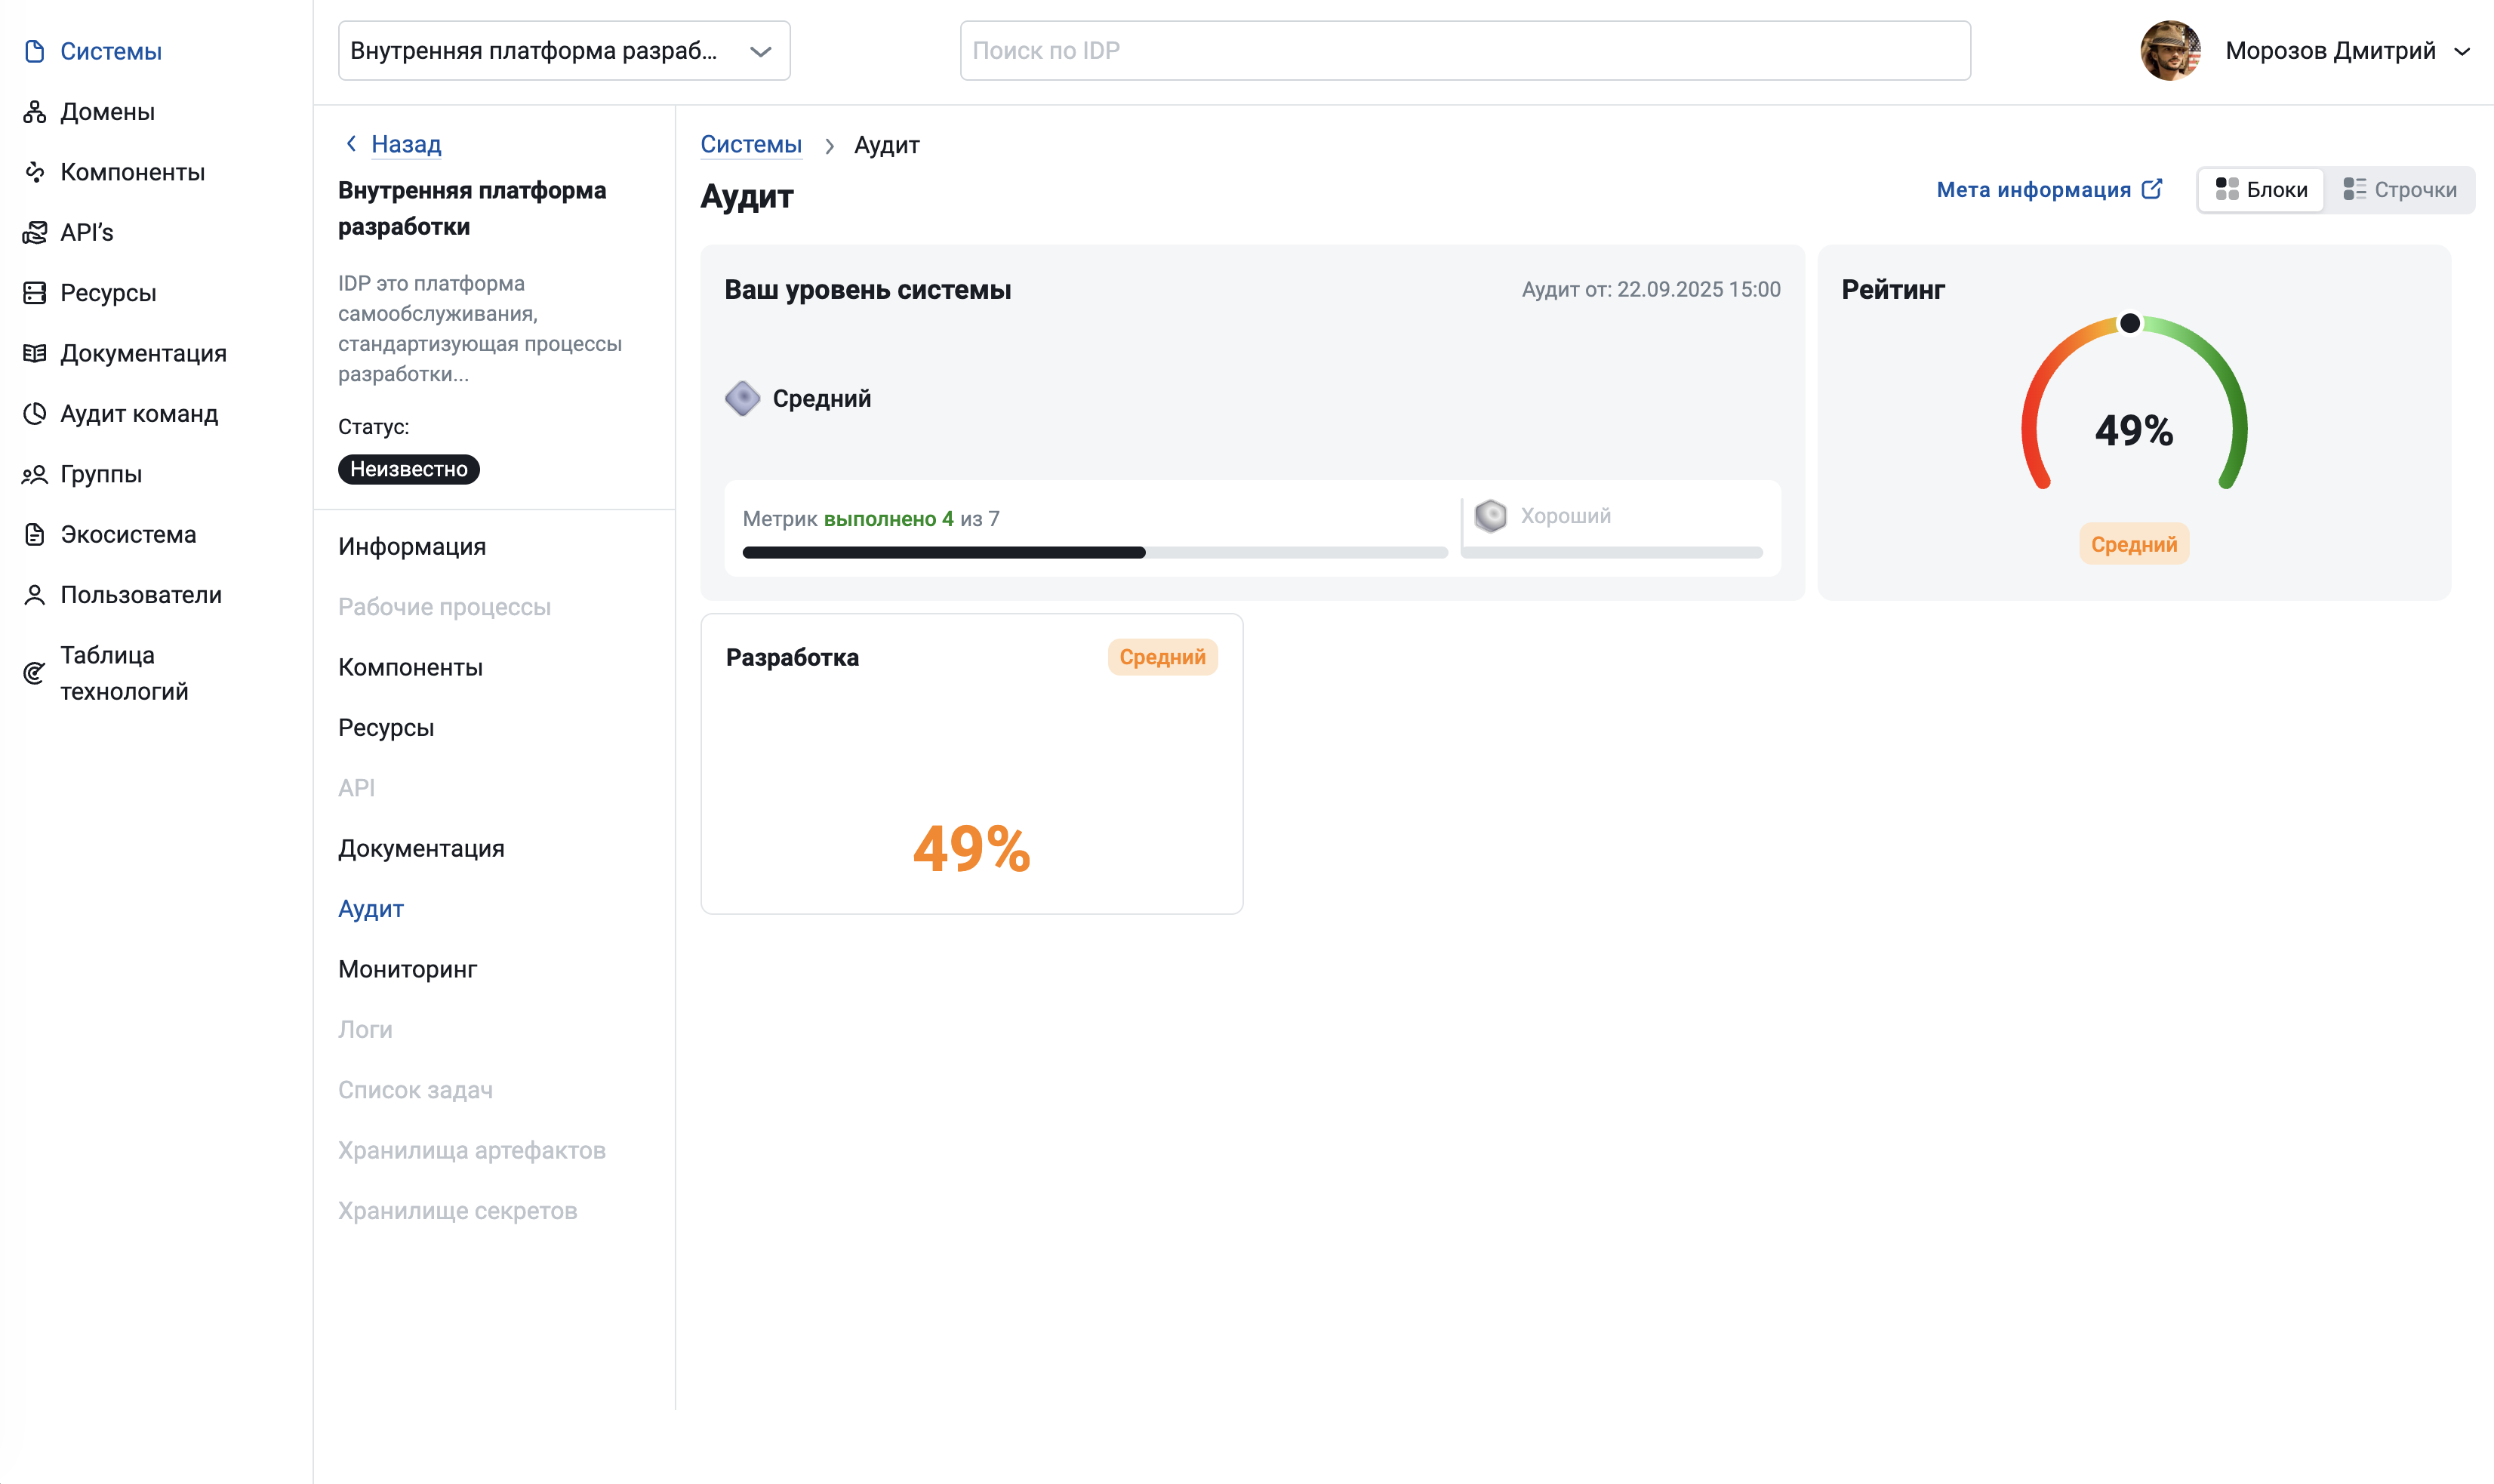Screen dimensions: 2494x1484
Task: Click the Components sidebar icon
Action: pos(35,172)
